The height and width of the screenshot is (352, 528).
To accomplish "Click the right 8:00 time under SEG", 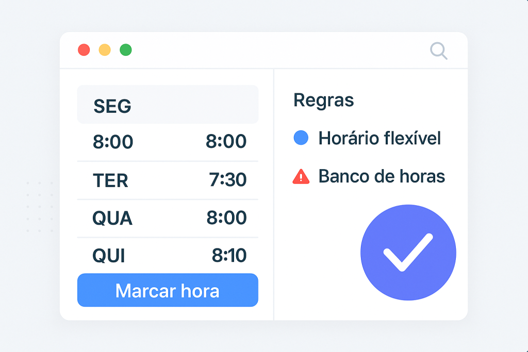I will 226,142.
